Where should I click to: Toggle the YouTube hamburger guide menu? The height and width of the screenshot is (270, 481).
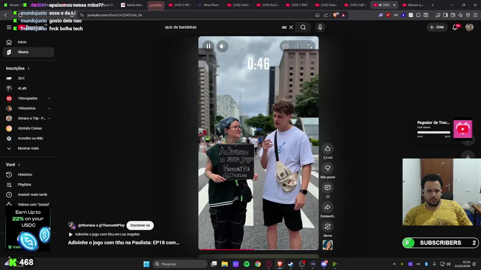click(x=9, y=27)
